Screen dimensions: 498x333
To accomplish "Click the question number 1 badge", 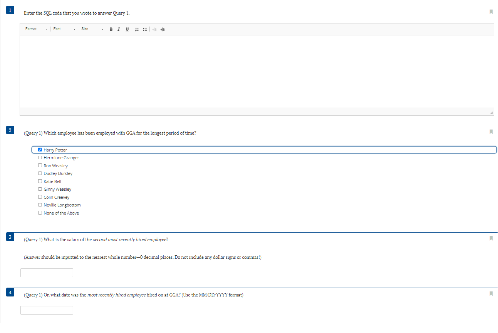I will coord(10,10).
